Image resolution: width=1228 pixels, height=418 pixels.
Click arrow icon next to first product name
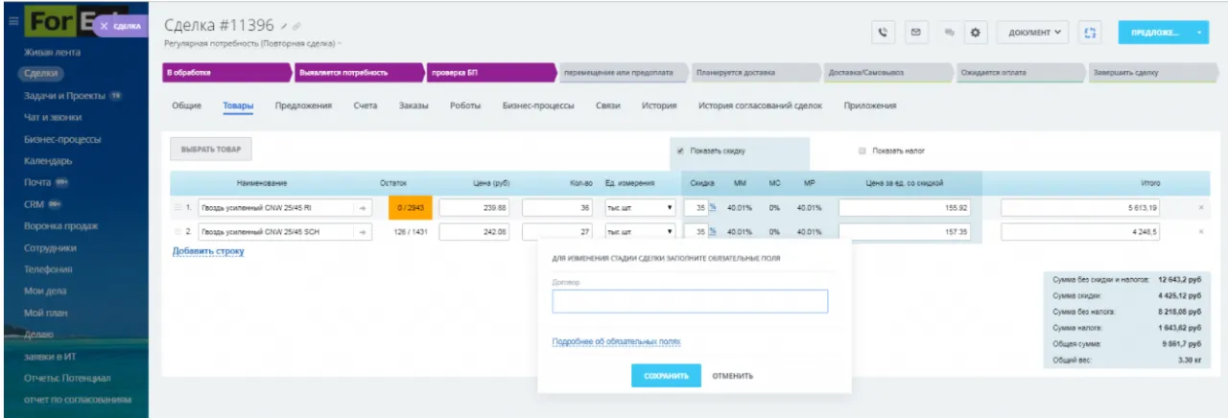click(363, 207)
